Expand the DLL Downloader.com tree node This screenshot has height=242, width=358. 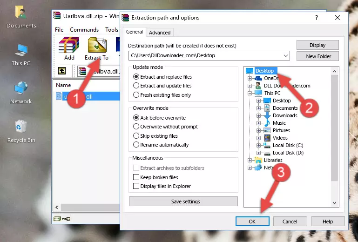point(250,86)
